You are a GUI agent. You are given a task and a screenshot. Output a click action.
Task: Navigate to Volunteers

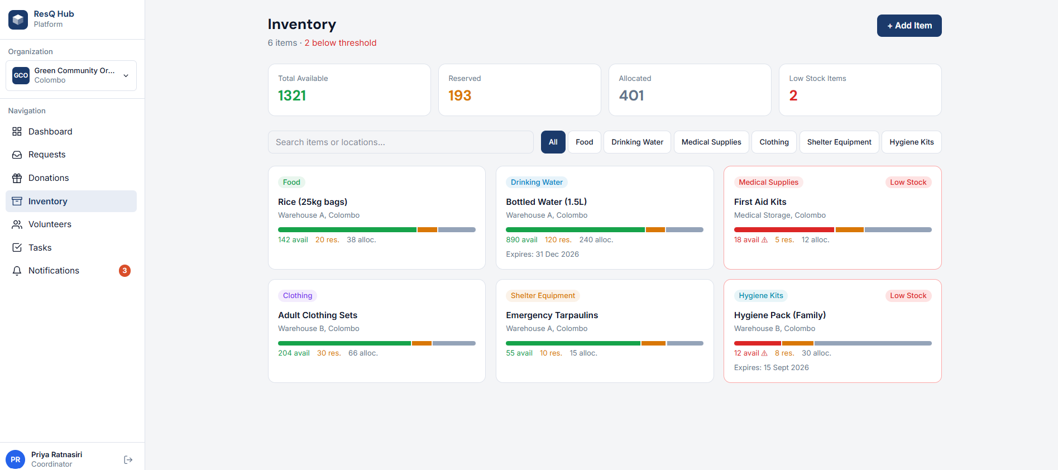(x=71, y=224)
